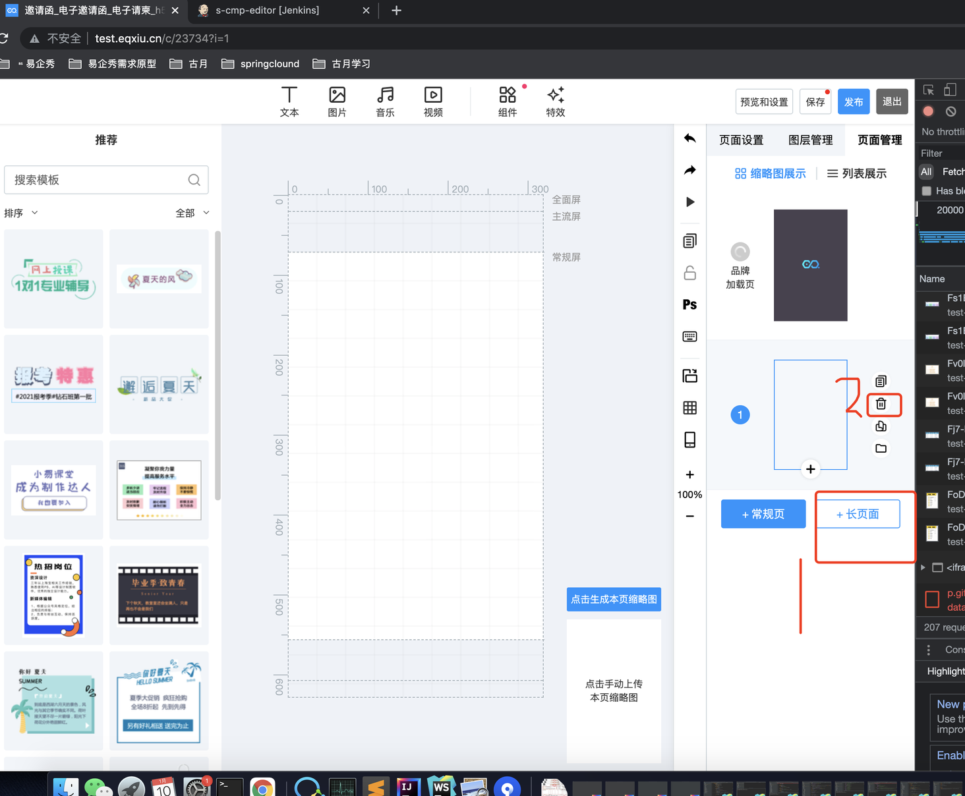Open the 图层管理 tab
Screen dimensions: 965x796
click(810, 140)
